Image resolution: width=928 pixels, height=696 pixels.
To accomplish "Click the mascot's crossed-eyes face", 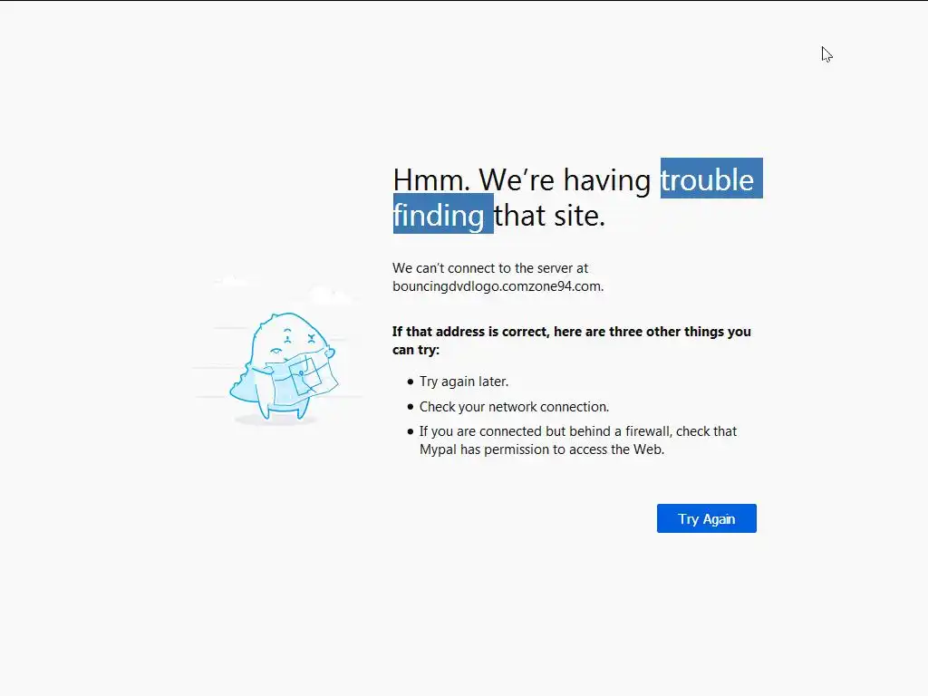I will 299,340.
